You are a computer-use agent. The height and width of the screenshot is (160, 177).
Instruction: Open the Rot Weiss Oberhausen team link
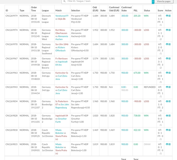[61, 32]
